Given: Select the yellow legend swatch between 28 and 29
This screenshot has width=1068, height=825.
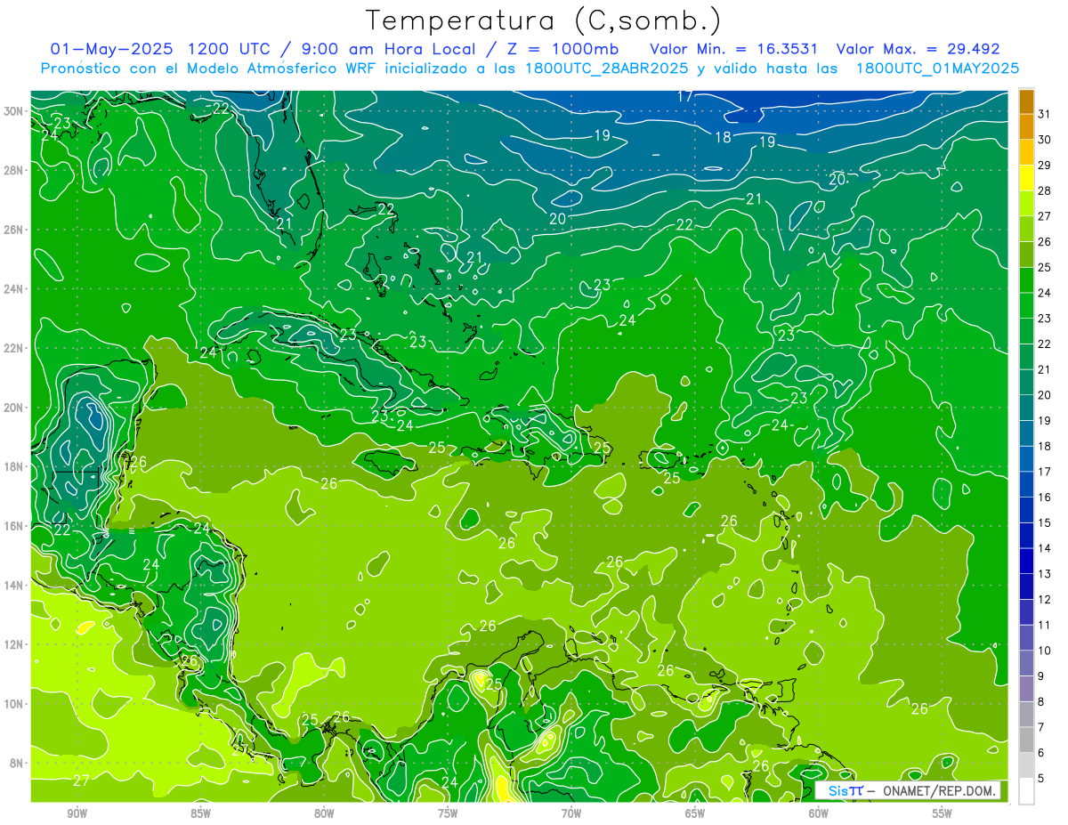Looking at the screenshot, I should pyautogui.click(x=1027, y=178).
